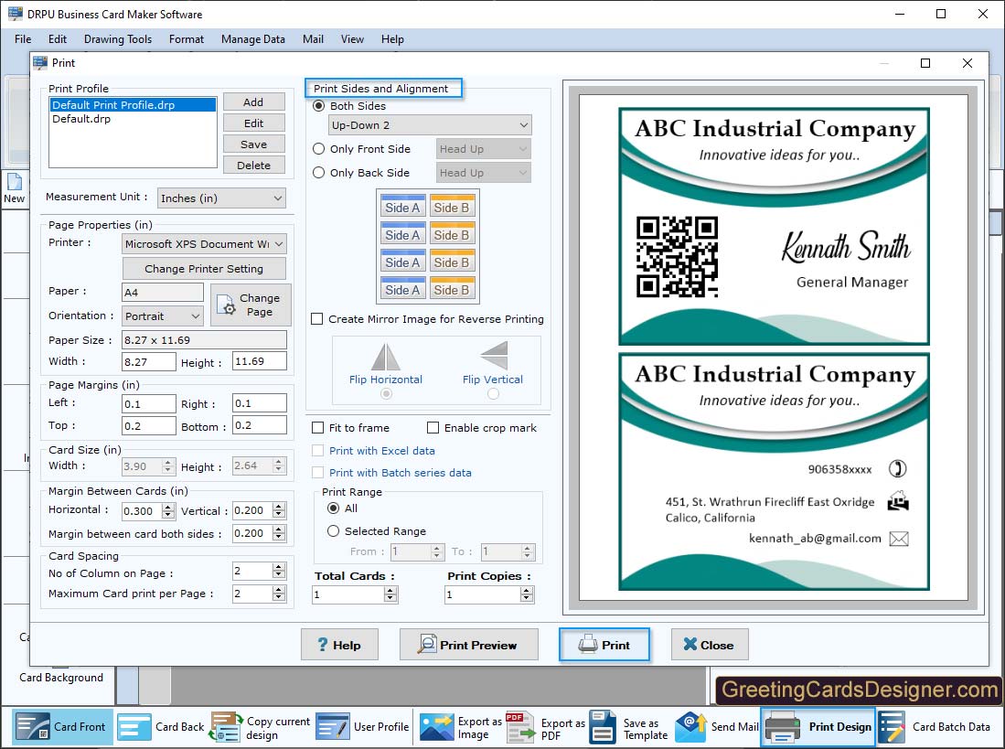This screenshot has width=1005, height=749.
Task: Open the Printer selection dropdown
Action: tap(204, 243)
